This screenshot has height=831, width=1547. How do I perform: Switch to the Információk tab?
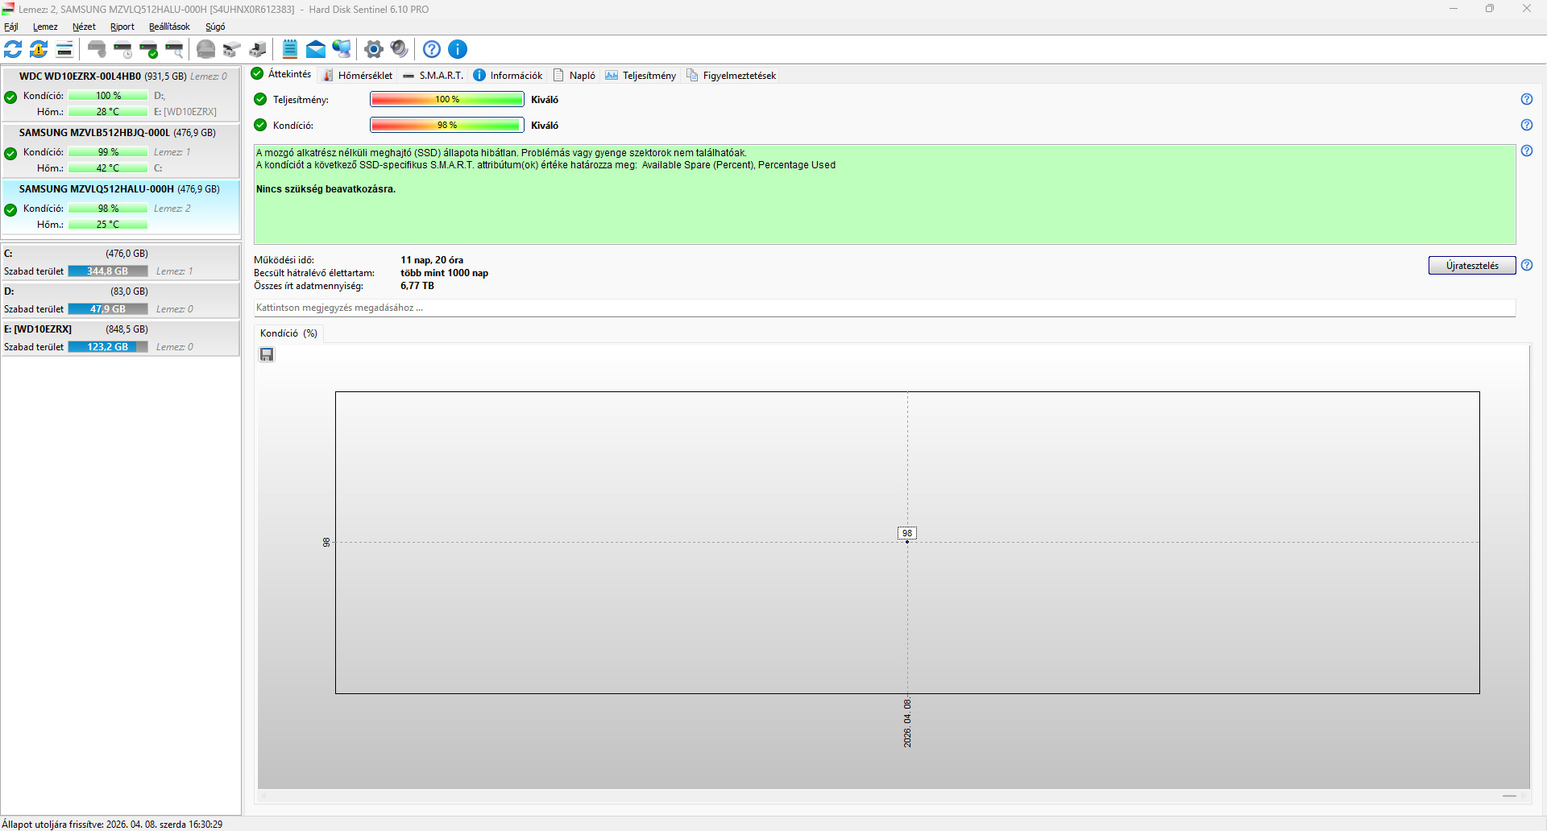(508, 75)
